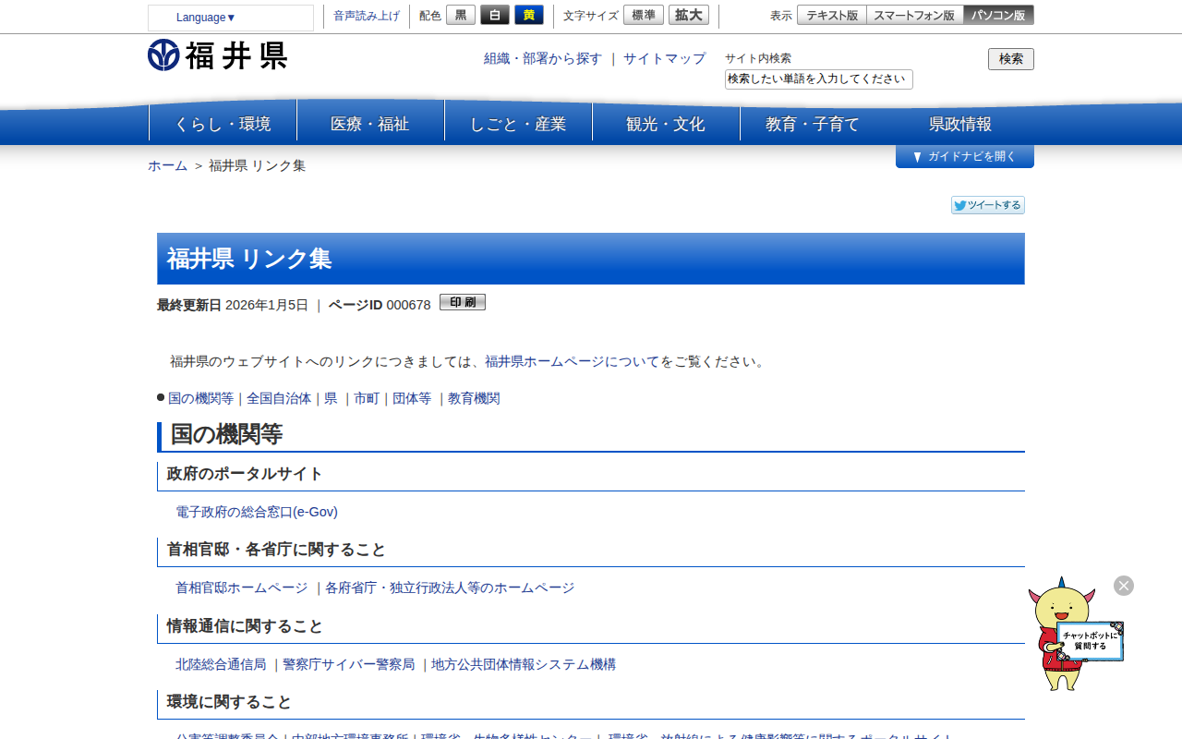Image resolution: width=1182 pixels, height=739 pixels.
Task: Jump to 教育機関 anchor link
Action: 474,398
